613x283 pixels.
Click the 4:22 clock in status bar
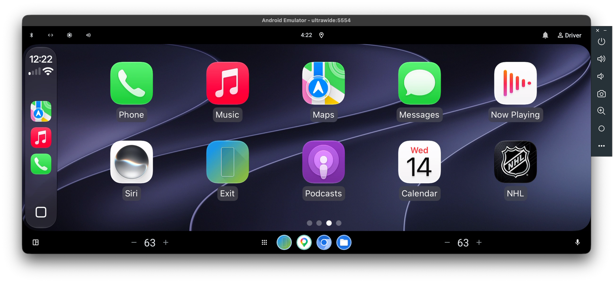click(x=306, y=35)
